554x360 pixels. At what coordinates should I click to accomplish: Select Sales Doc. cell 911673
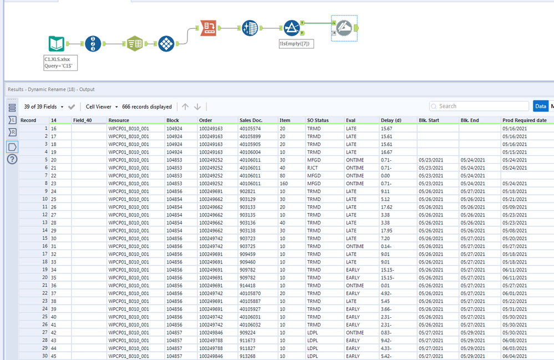pyautogui.click(x=258, y=340)
